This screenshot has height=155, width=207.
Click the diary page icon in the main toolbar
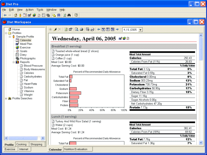pos(44,15)
